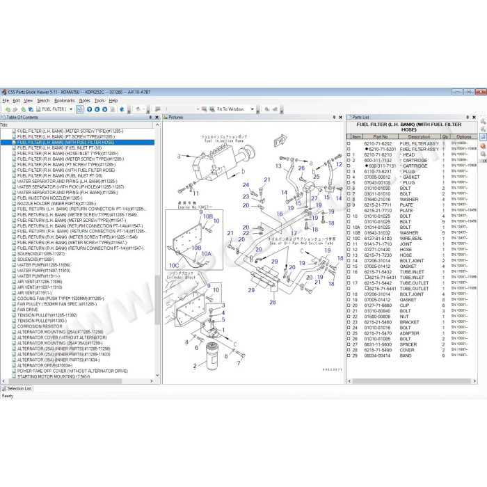Open the Bookmarks menu
Image resolution: width=487 pixels, height=487 pixels.
coord(64,101)
